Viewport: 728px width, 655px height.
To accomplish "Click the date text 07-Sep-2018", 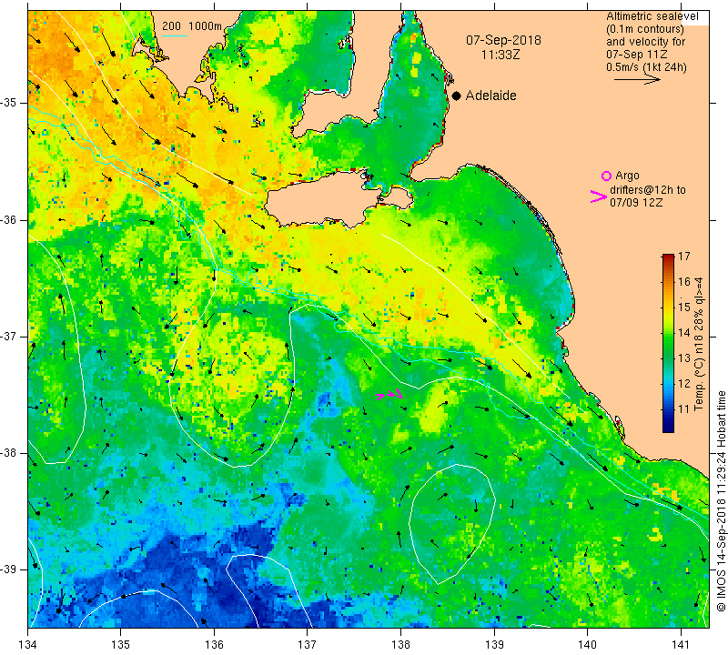I will (x=503, y=40).
